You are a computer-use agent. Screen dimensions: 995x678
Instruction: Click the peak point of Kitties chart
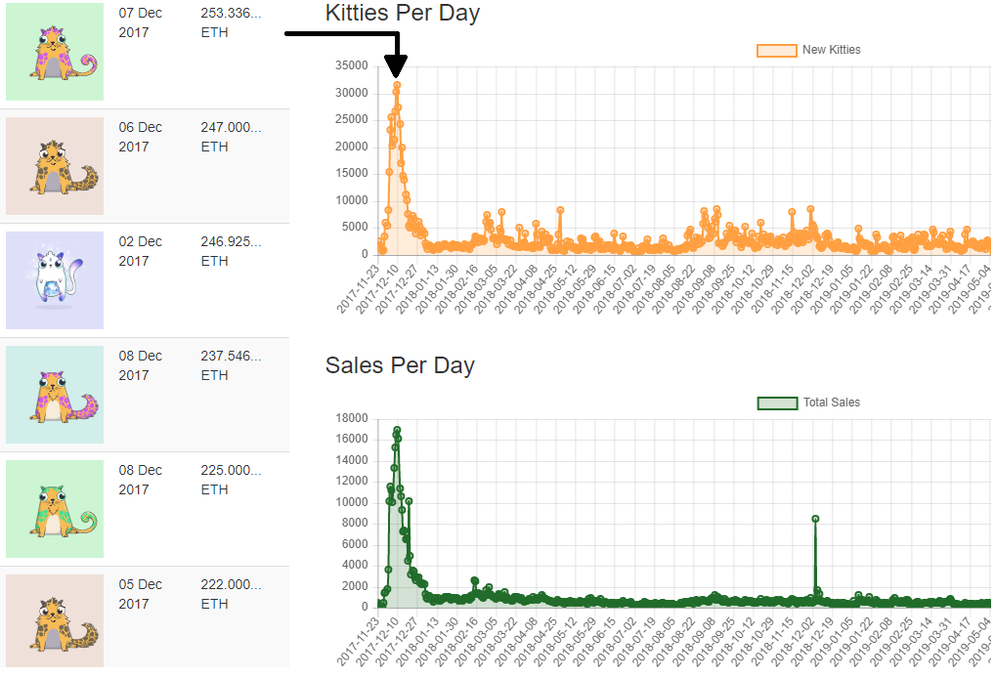[x=397, y=85]
